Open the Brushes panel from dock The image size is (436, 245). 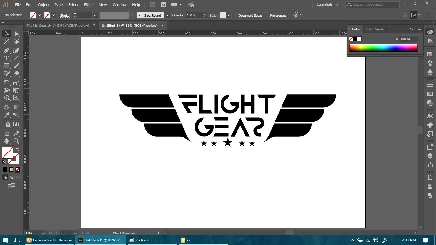pos(430,63)
